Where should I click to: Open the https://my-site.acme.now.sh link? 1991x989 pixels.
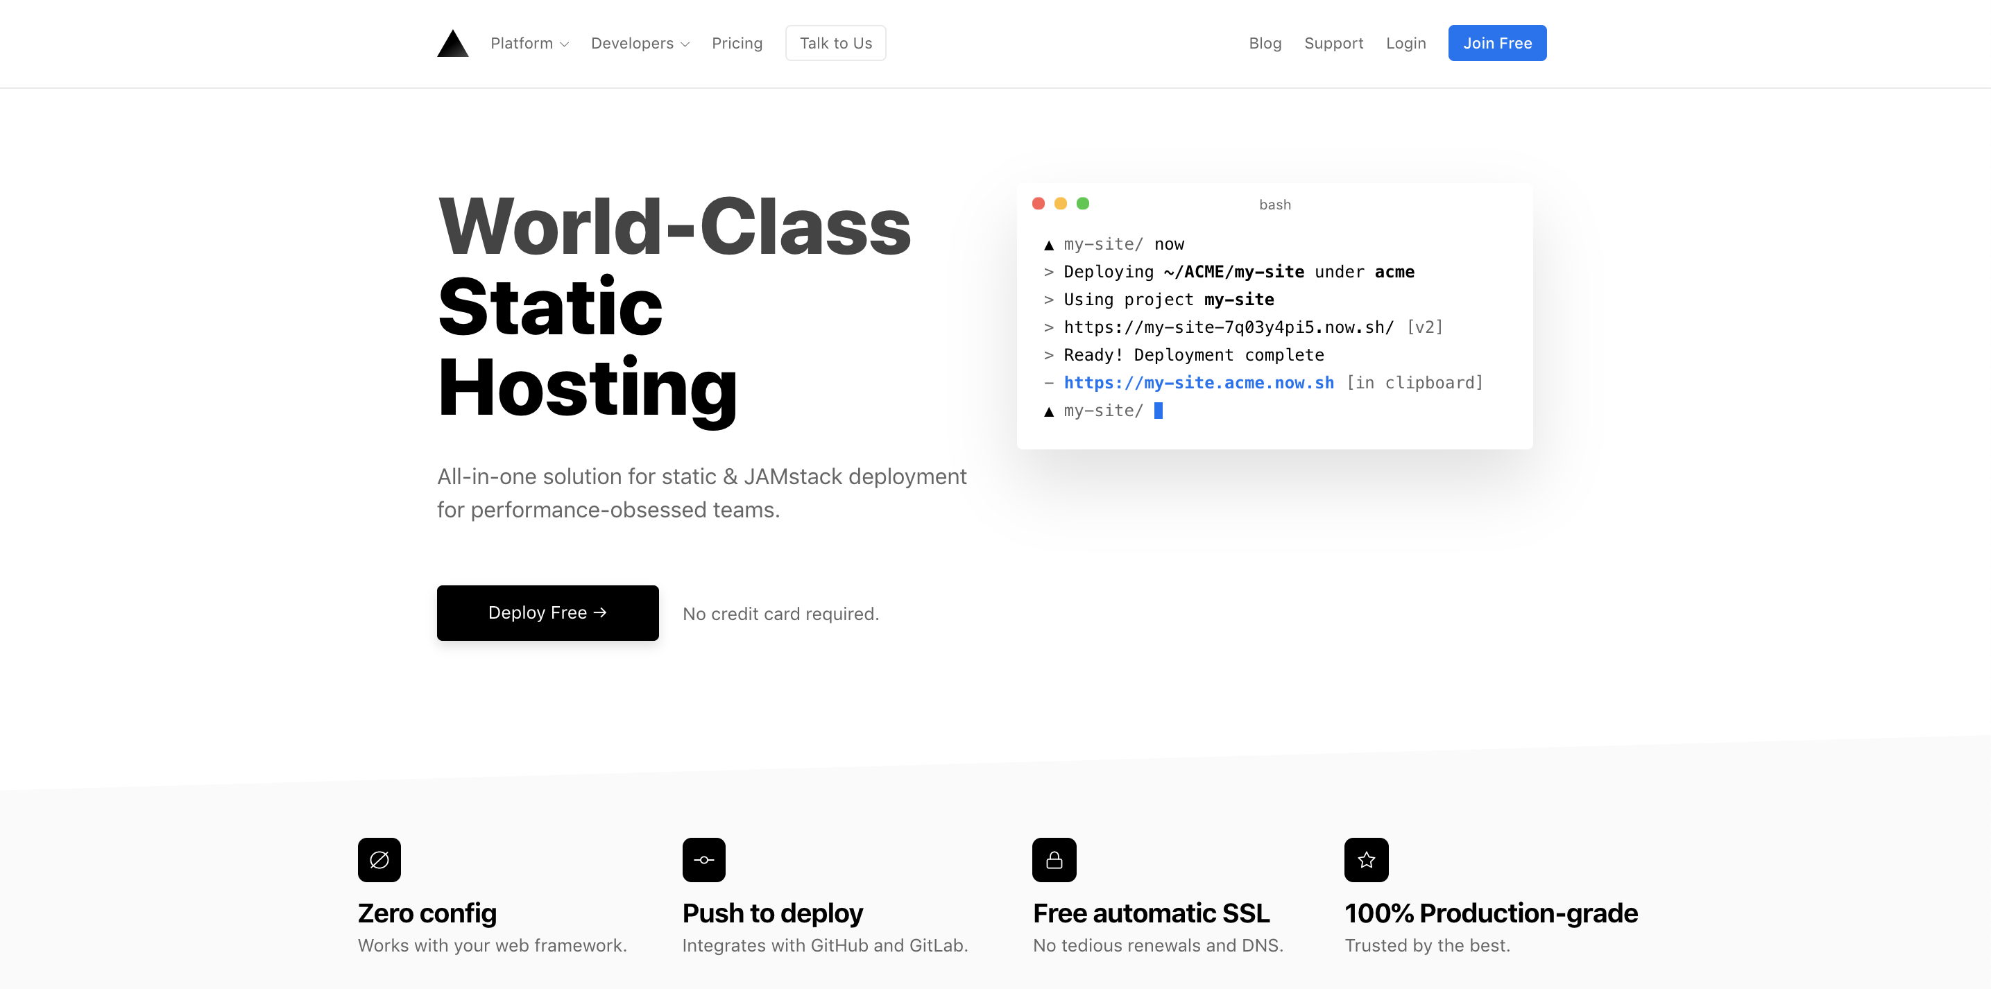[x=1199, y=382]
